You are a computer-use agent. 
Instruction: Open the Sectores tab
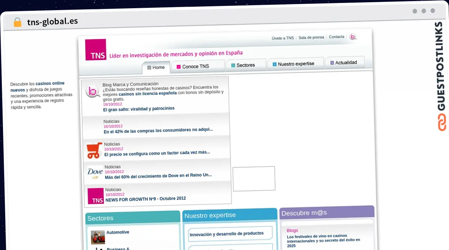[x=245, y=65]
